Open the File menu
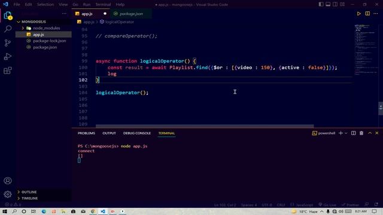The image size is (383, 215). coord(17,4)
